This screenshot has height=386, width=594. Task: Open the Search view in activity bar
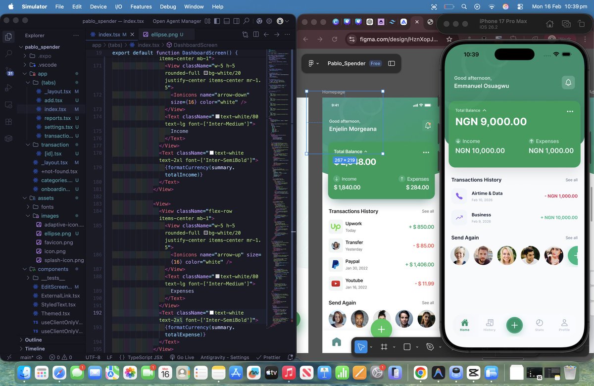[8, 53]
